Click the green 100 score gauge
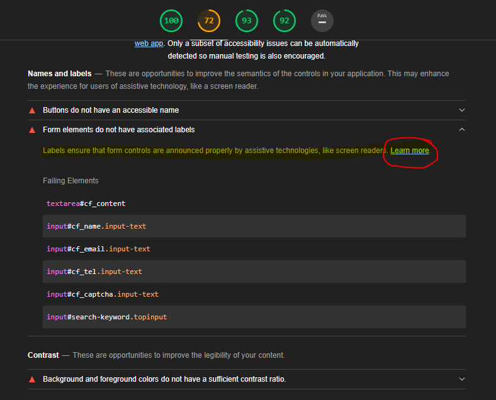This screenshot has width=496, height=400. pos(171,21)
